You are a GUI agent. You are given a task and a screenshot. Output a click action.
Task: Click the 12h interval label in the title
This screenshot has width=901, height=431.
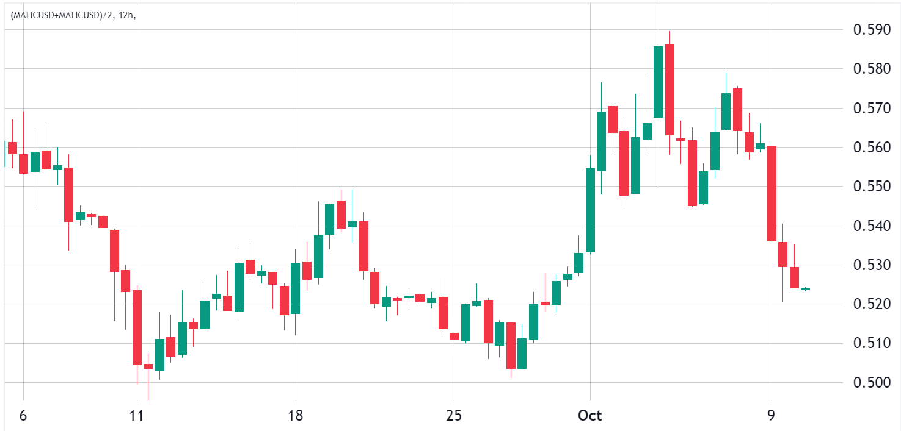click(127, 15)
